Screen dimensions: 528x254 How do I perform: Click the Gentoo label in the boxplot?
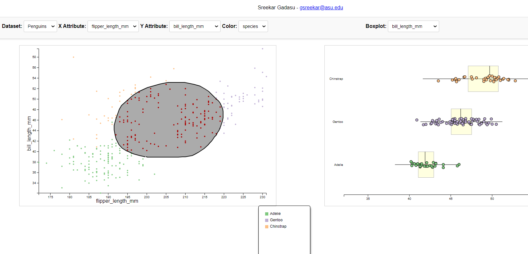click(x=338, y=122)
